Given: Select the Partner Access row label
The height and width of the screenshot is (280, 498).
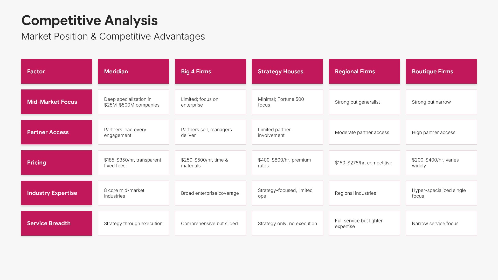Looking at the screenshot, I should tap(56, 132).
